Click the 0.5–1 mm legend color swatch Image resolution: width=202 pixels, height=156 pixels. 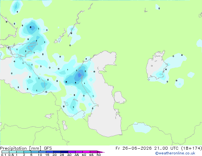click(x=13, y=152)
